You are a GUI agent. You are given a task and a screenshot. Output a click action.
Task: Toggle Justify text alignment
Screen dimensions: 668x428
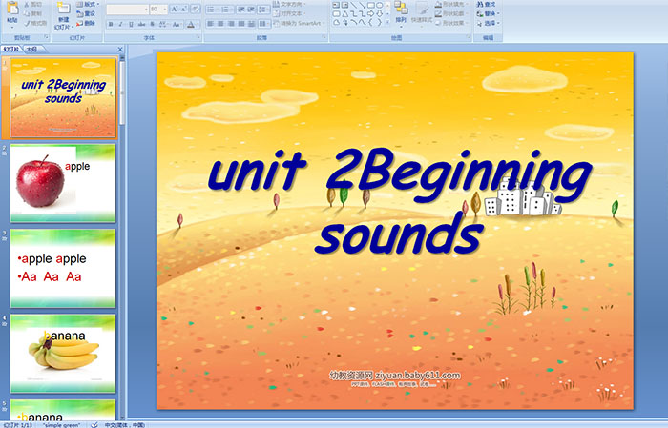pyautogui.click(x=241, y=24)
